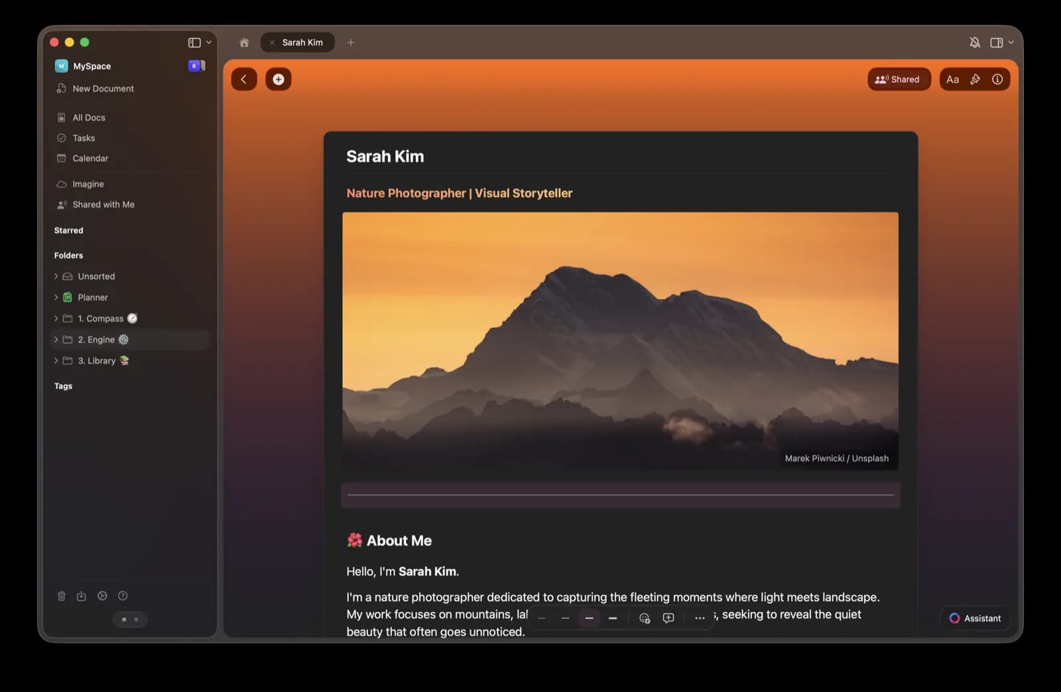
Task: Click the help question mark icon
Action: pyautogui.click(x=123, y=595)
